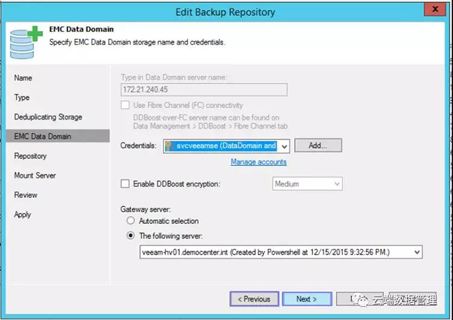The image size is (453, 320).
Task: Click the < Previous button
Action: coord(254,298)
